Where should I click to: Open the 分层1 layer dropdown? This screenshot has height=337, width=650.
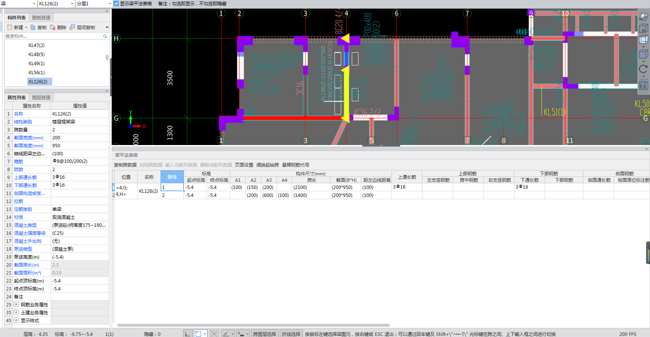click(x=110, y=3)
